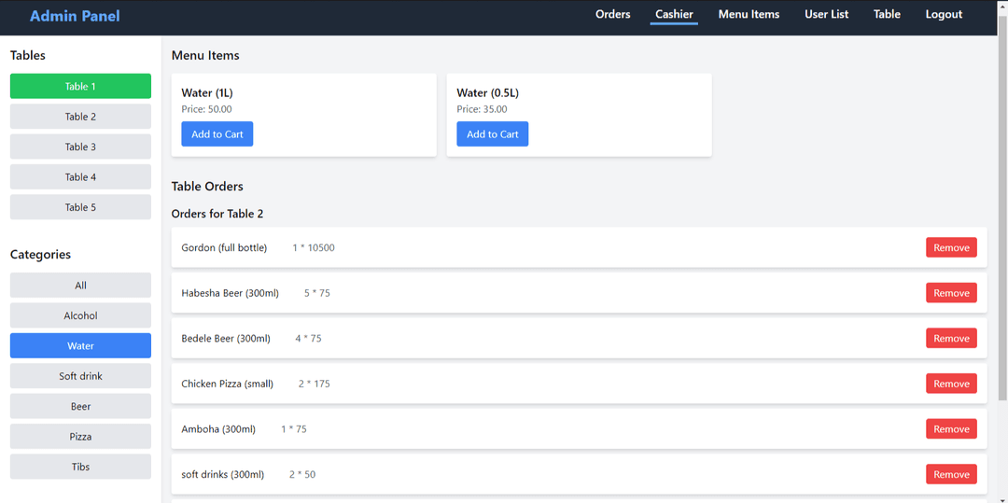
Task: Filter menu by Soft drink category
Action: coord(80,376)
